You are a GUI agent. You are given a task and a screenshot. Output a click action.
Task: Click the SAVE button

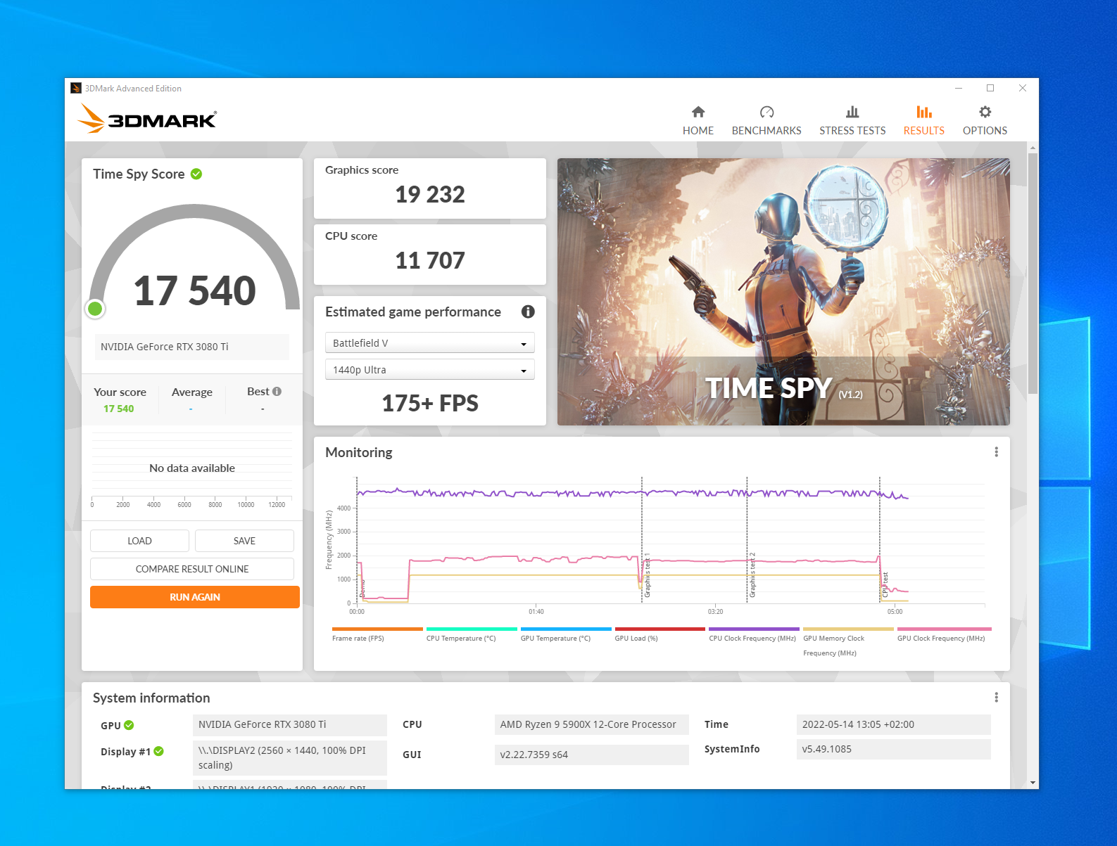click(x=244, y=541)
